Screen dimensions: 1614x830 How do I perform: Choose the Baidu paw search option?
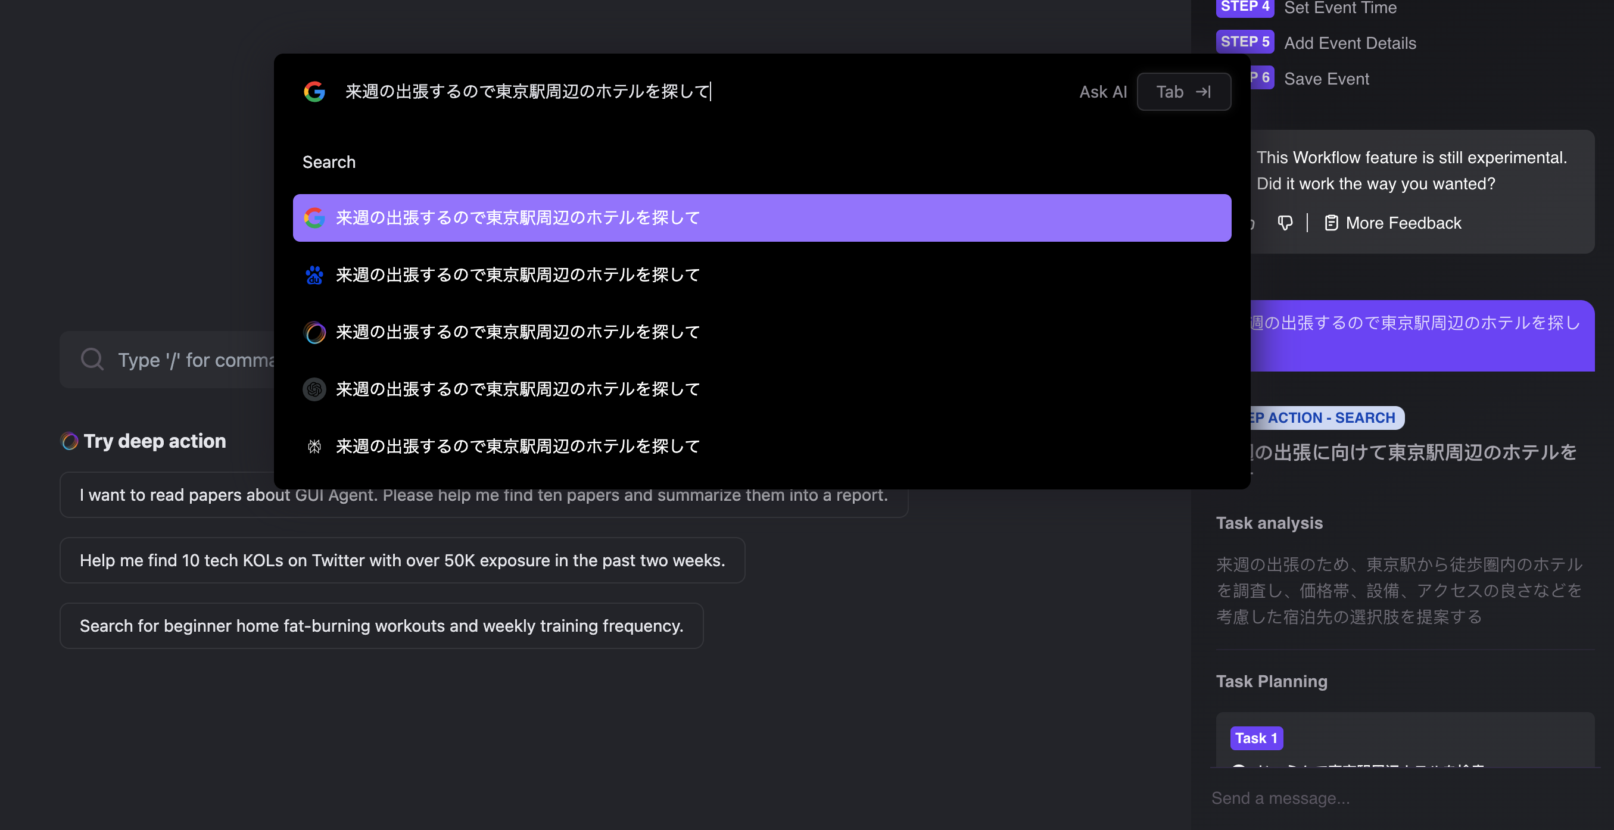762,274
